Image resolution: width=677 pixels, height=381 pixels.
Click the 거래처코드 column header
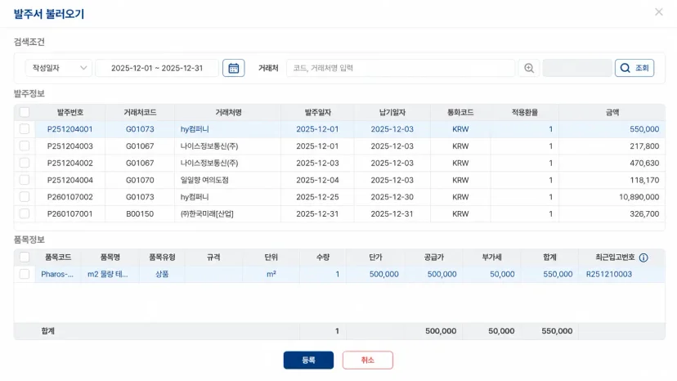point(140,112)
